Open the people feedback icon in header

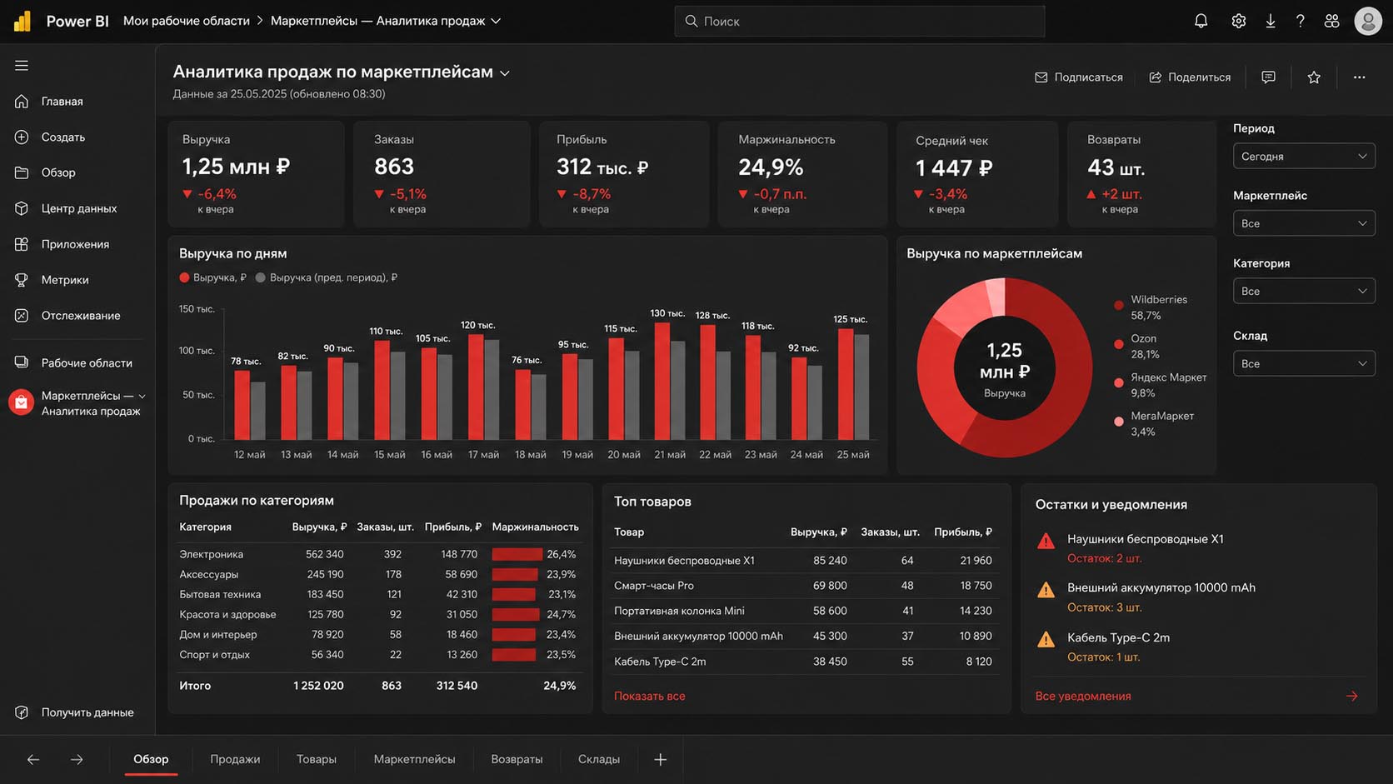tap(1331, 21)
